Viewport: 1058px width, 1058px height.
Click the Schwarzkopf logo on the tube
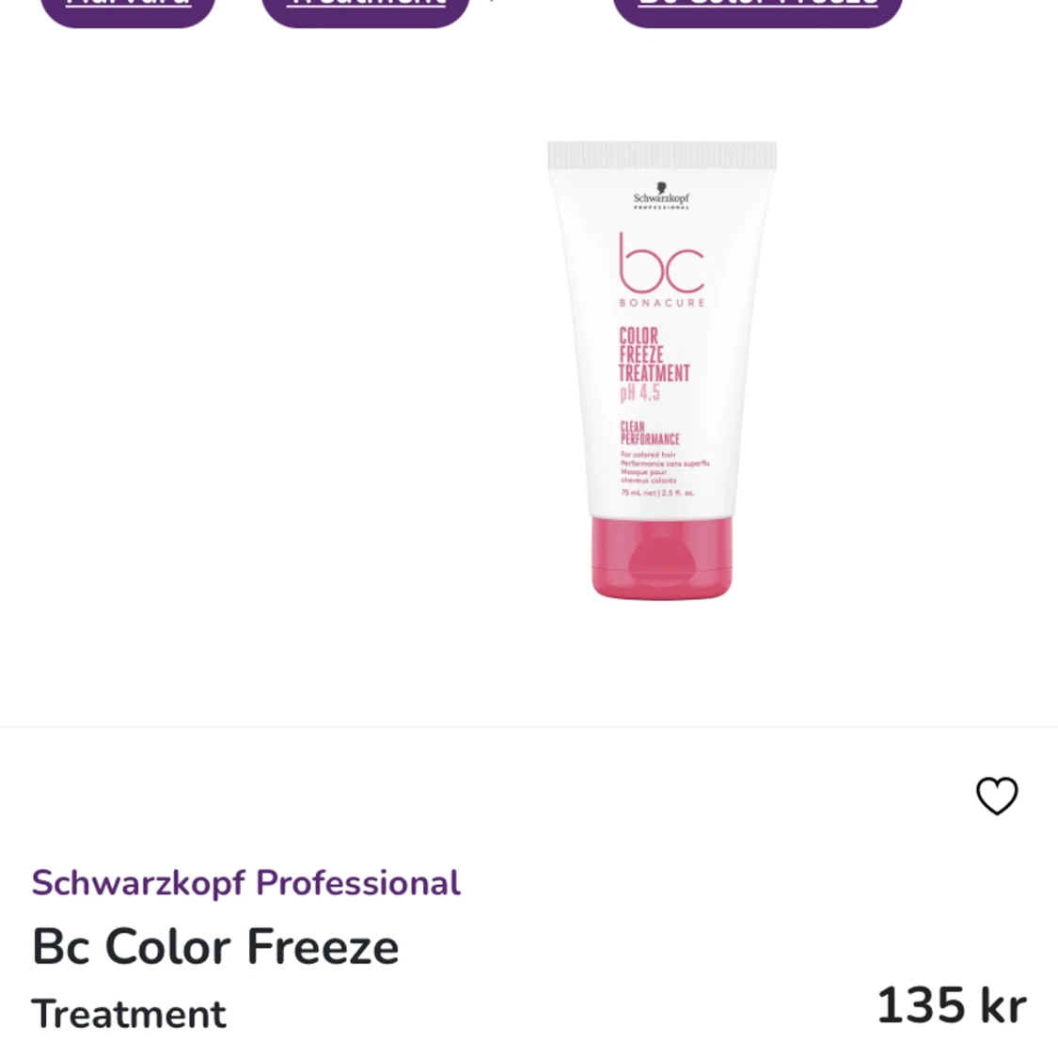[x=662, y=196]
